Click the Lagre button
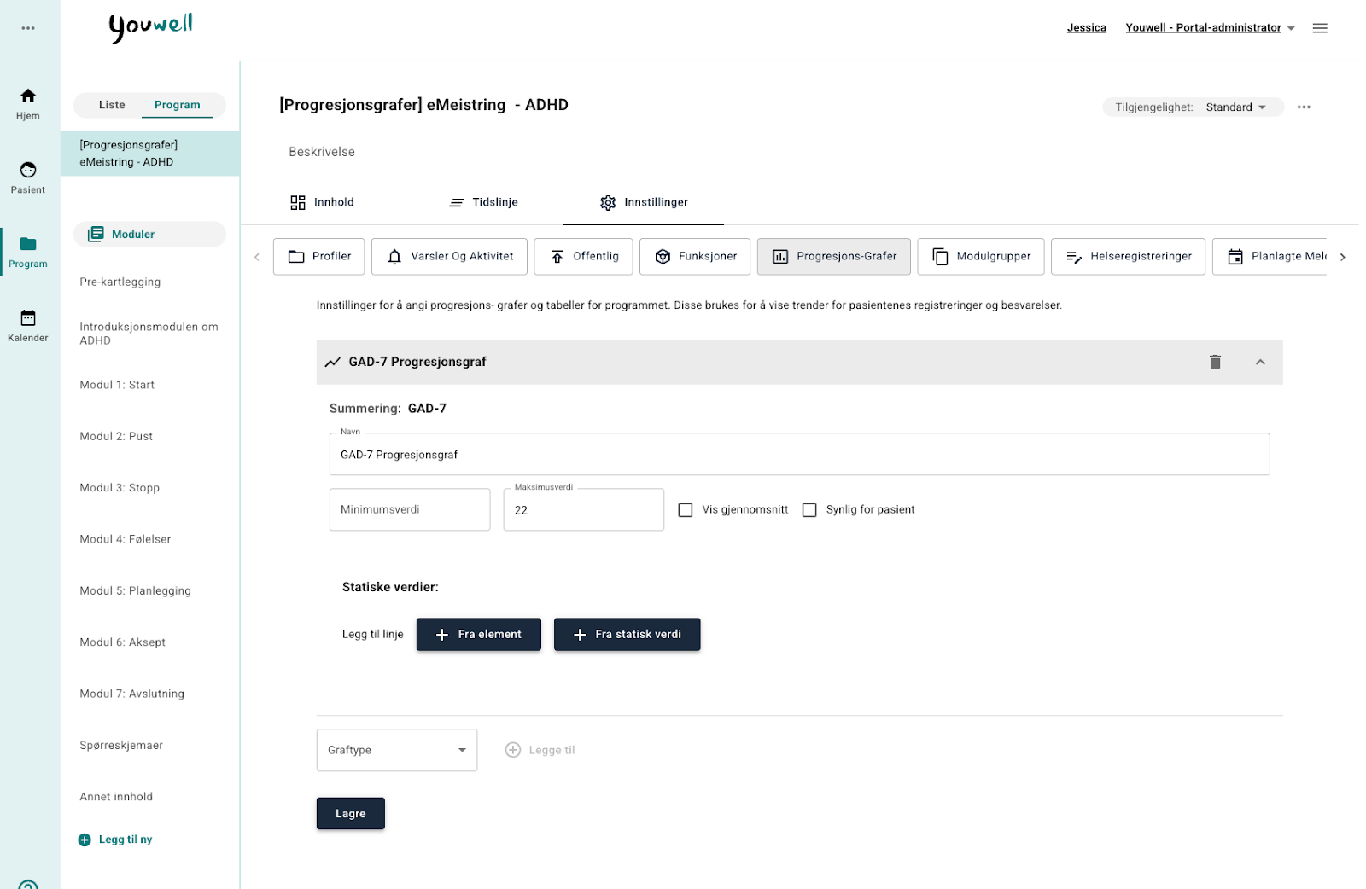 click(x=351, y=814)
